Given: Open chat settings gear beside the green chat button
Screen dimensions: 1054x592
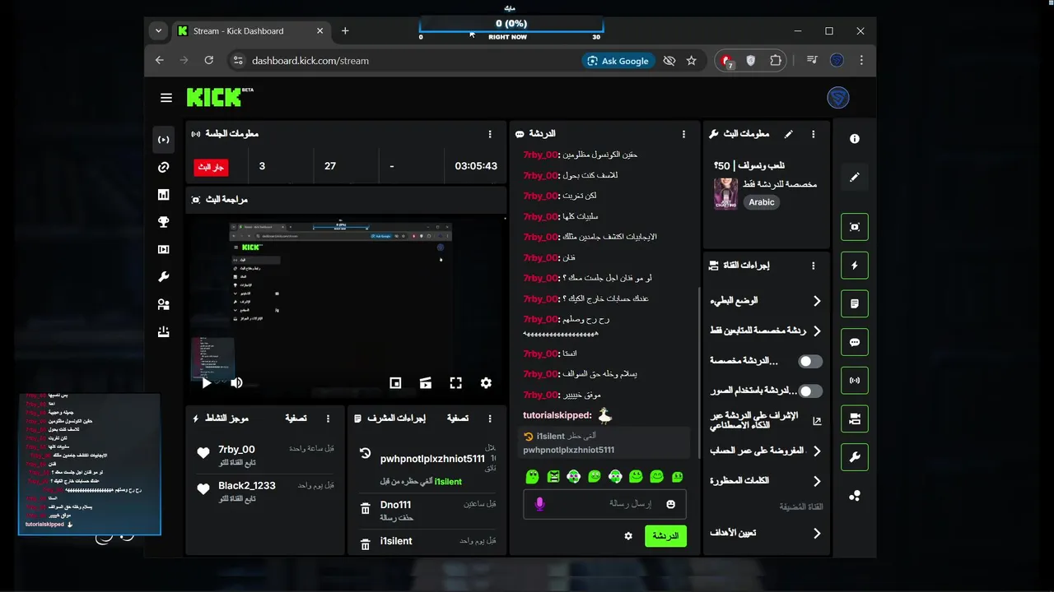Looking at the screenshot, I should [x=628, y=535].
